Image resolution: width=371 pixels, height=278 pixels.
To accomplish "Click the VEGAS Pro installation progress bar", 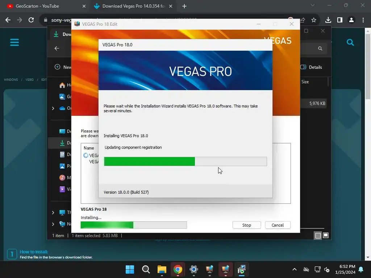I will click(x=185, y=161).
